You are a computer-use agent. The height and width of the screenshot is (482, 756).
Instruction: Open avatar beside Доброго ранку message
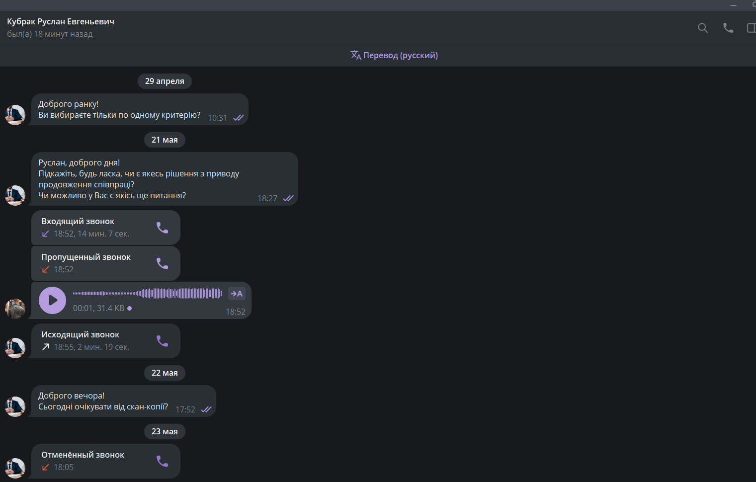(15, 115)
